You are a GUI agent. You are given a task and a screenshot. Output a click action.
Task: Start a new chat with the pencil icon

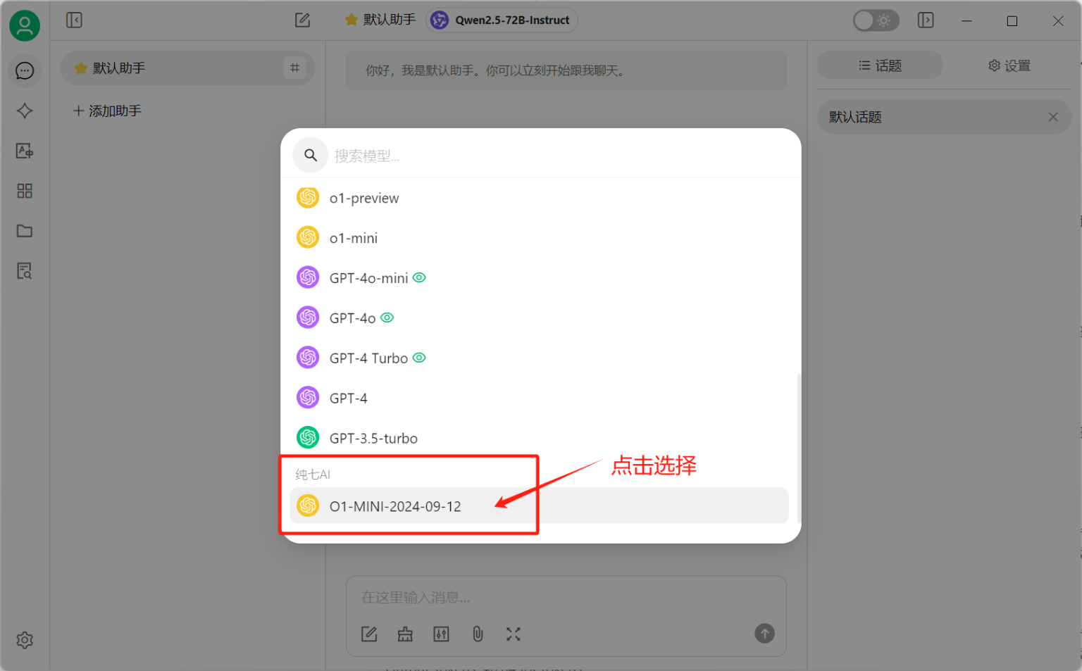pyautogui.click(x=302, y=20)
